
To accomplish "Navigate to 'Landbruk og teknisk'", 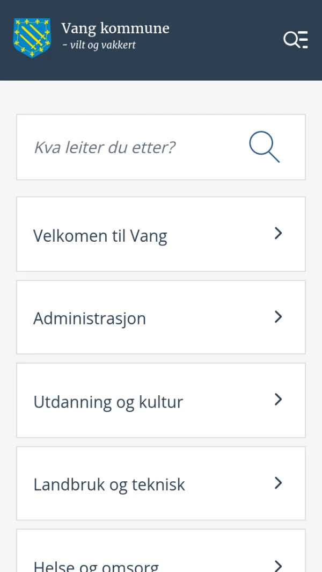I will 109,484.
